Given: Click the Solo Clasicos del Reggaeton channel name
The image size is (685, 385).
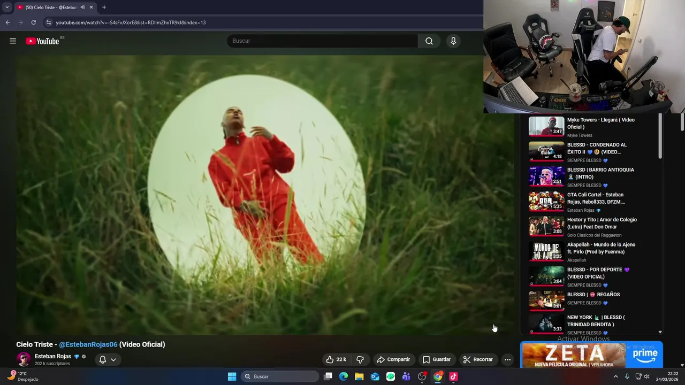Looking at the screenshot, I should point(594,235).
